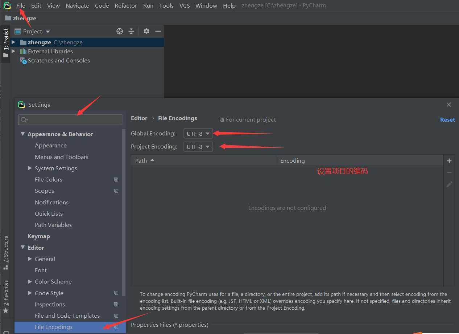Screen dimensions: 459x334
Task: Click the Settings search field
Action: pyautogui.click(x=70, y=120)
